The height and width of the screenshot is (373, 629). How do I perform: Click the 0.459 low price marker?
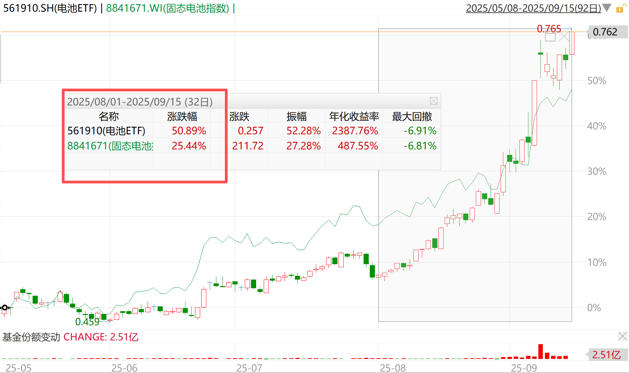point(87,322)
